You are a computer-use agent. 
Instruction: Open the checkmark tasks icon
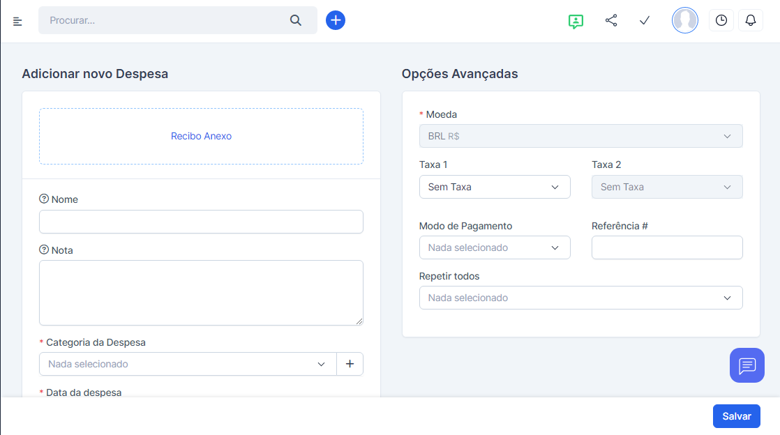(x=645, y=20)
